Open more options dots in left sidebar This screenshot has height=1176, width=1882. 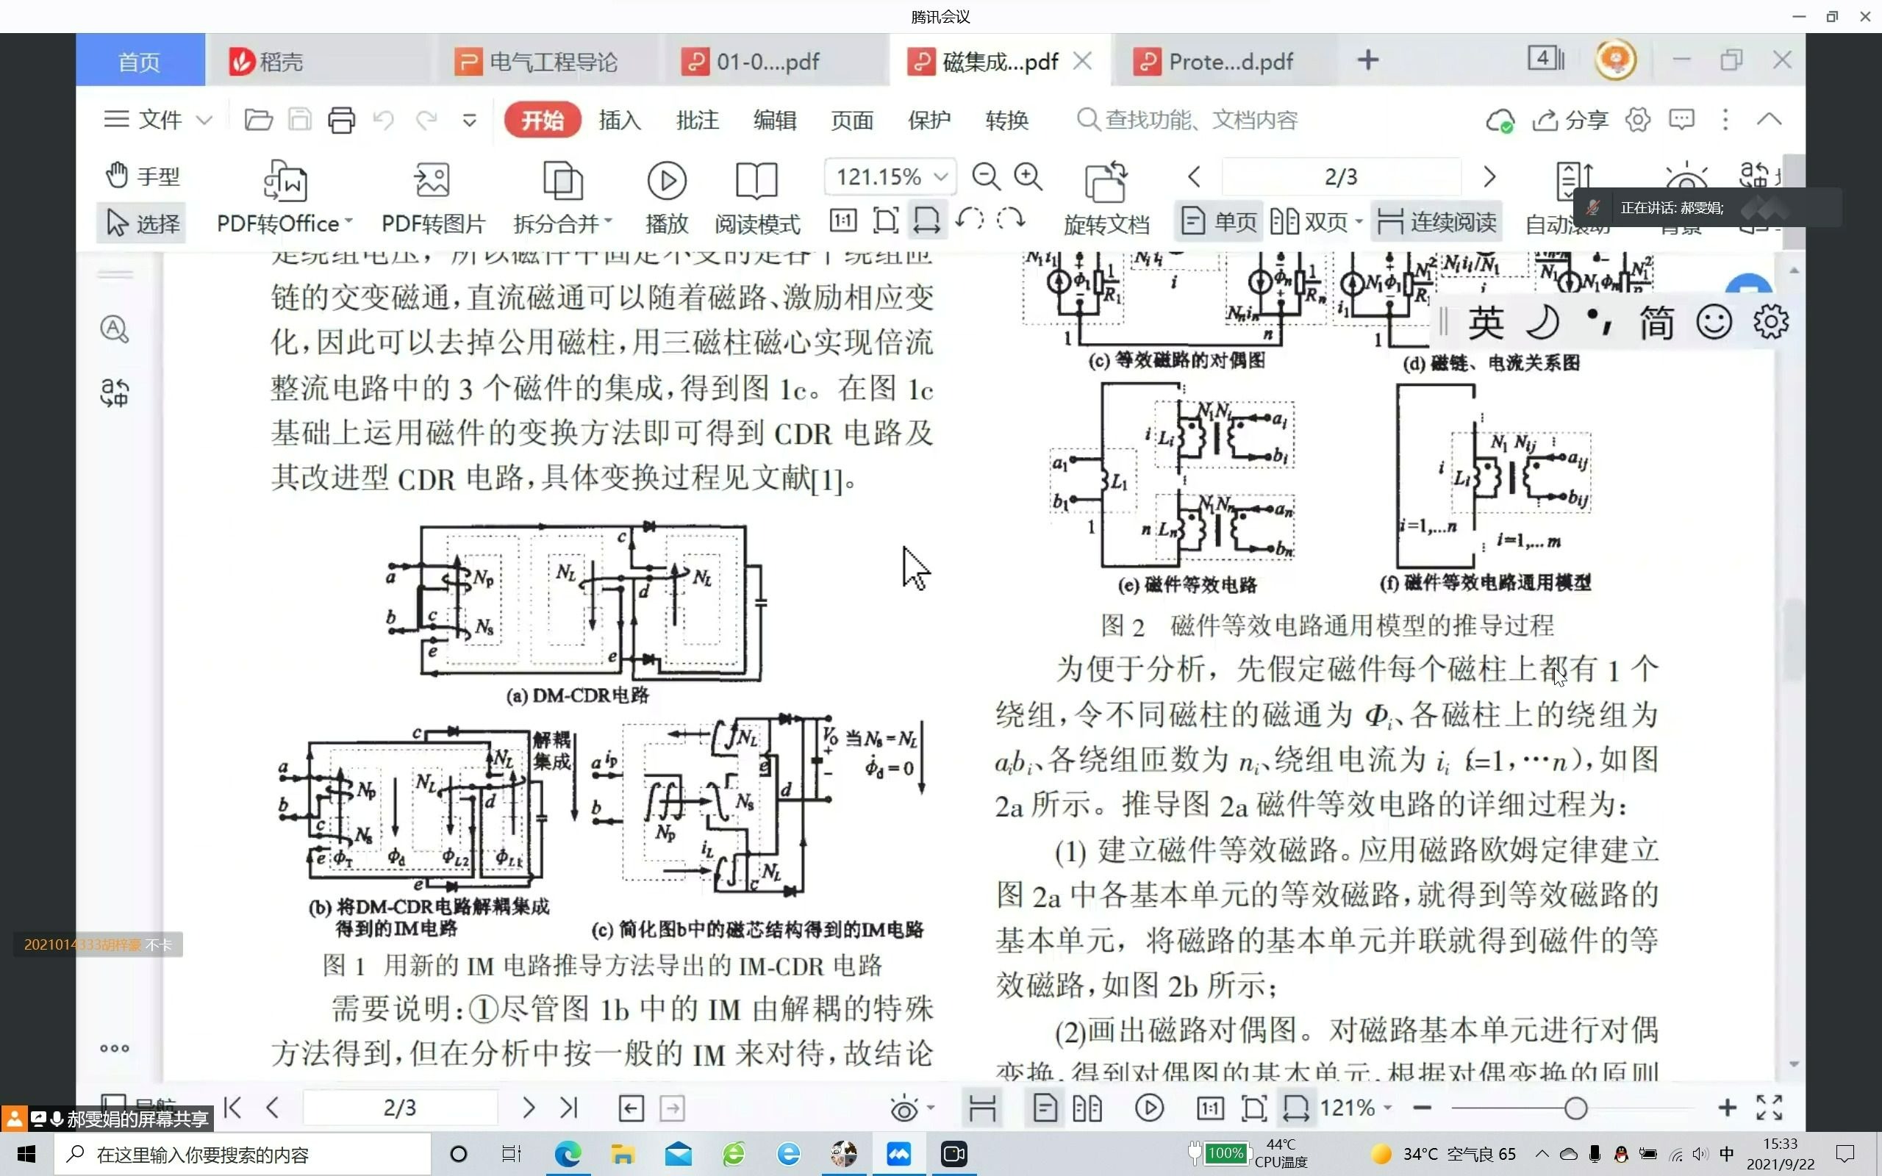click(x=115, y=1047)
